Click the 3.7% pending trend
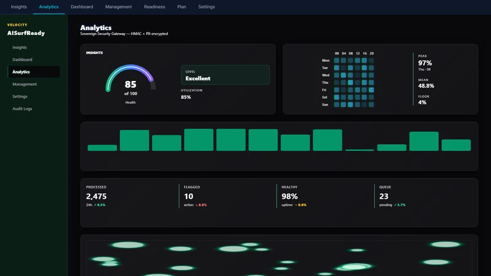The image size is (491, 276). pos(400,205)
